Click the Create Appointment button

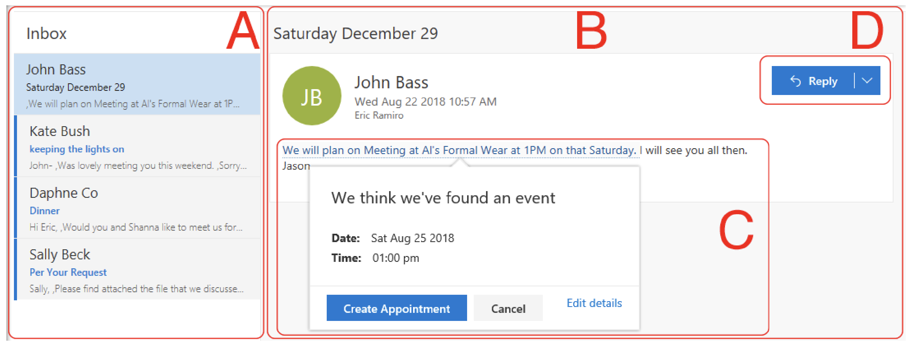397,308
